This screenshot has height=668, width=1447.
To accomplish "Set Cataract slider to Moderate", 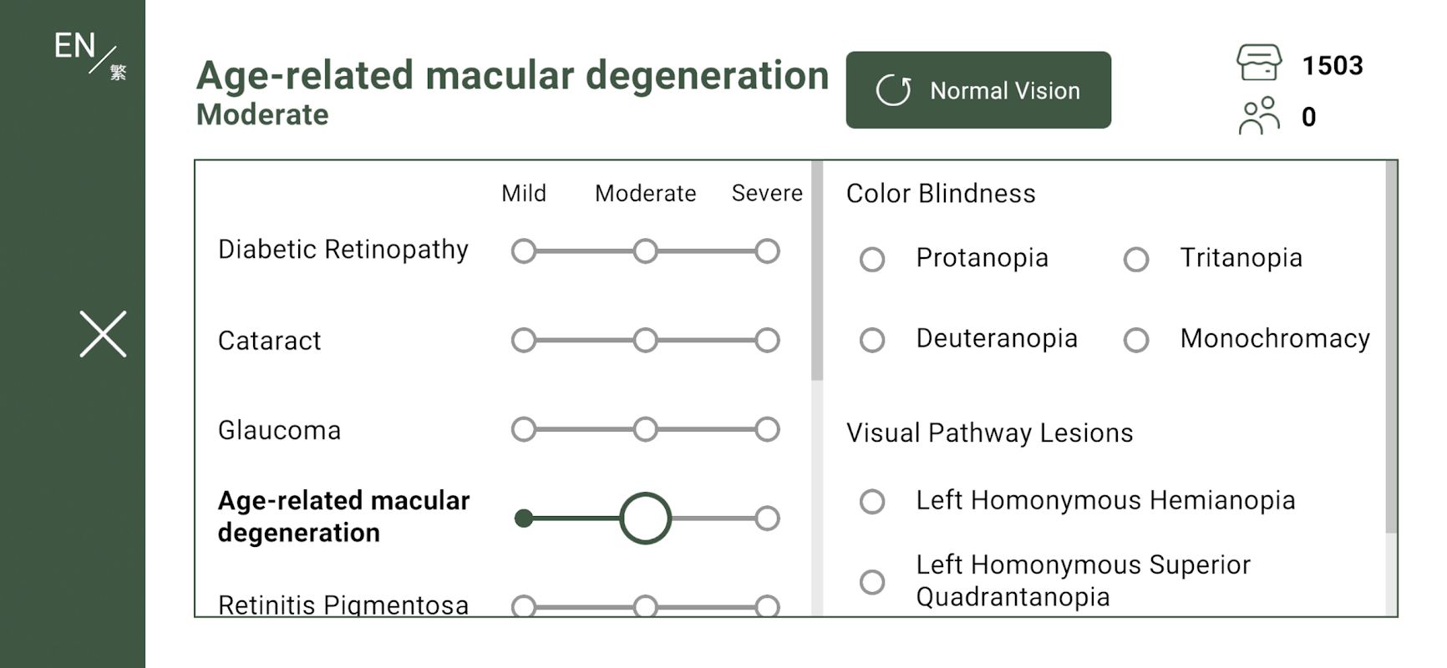I will [x=645, y=340].
